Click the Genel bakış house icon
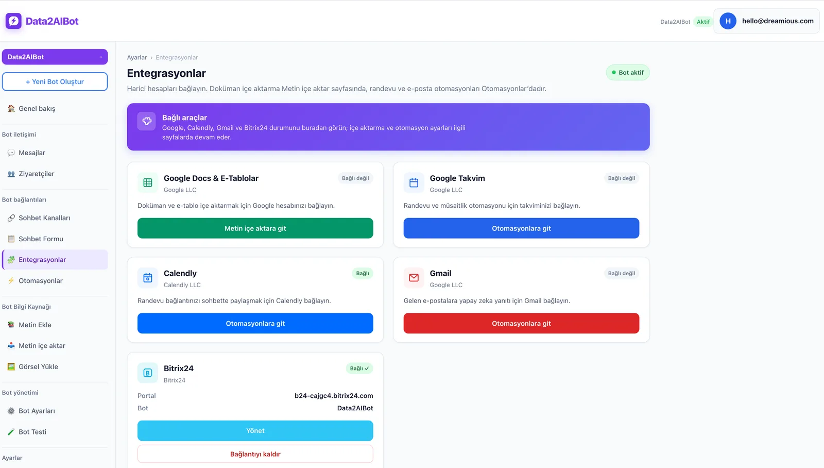 (x=11, y=109)
